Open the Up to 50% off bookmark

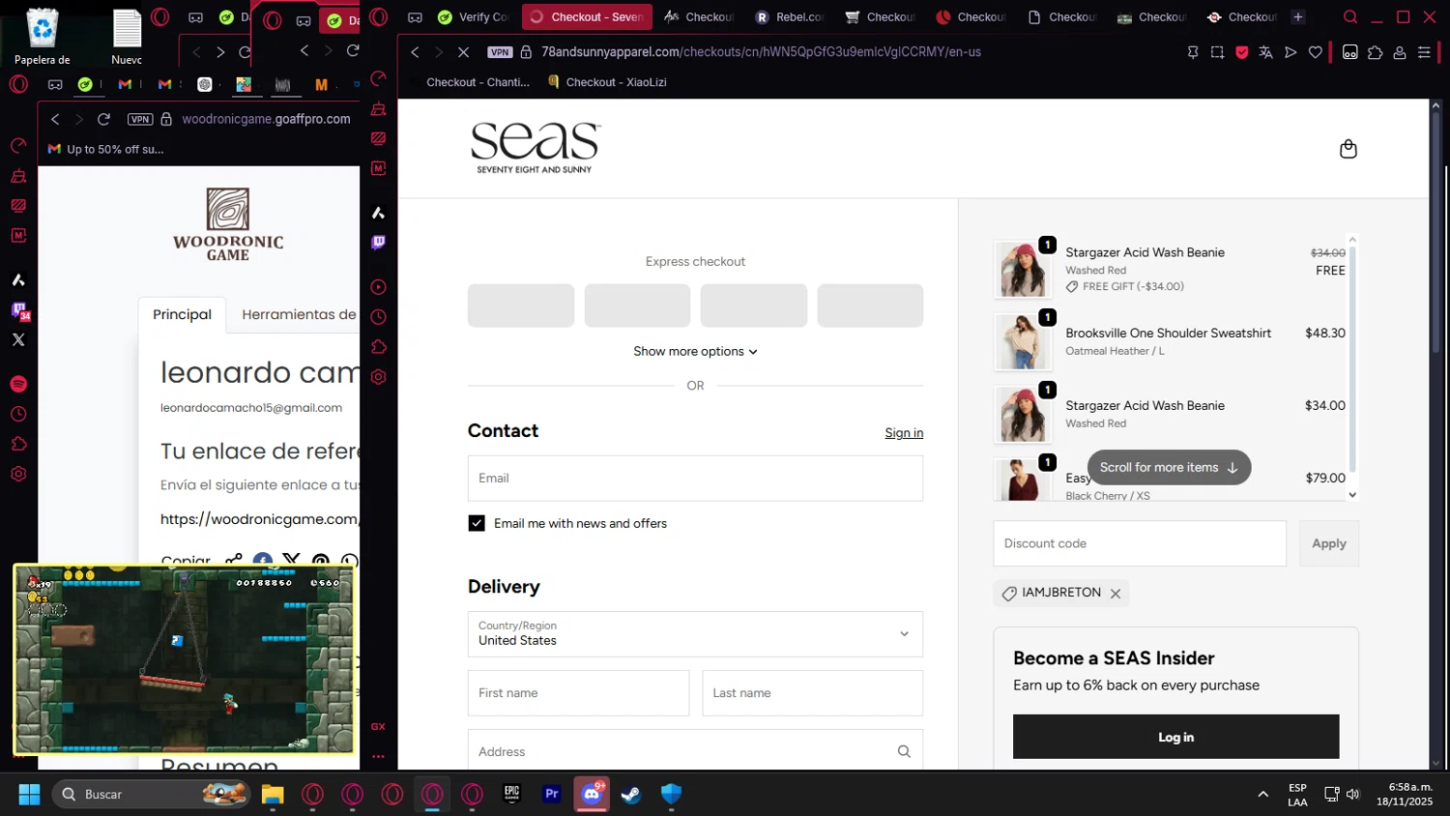click(106, 149)
